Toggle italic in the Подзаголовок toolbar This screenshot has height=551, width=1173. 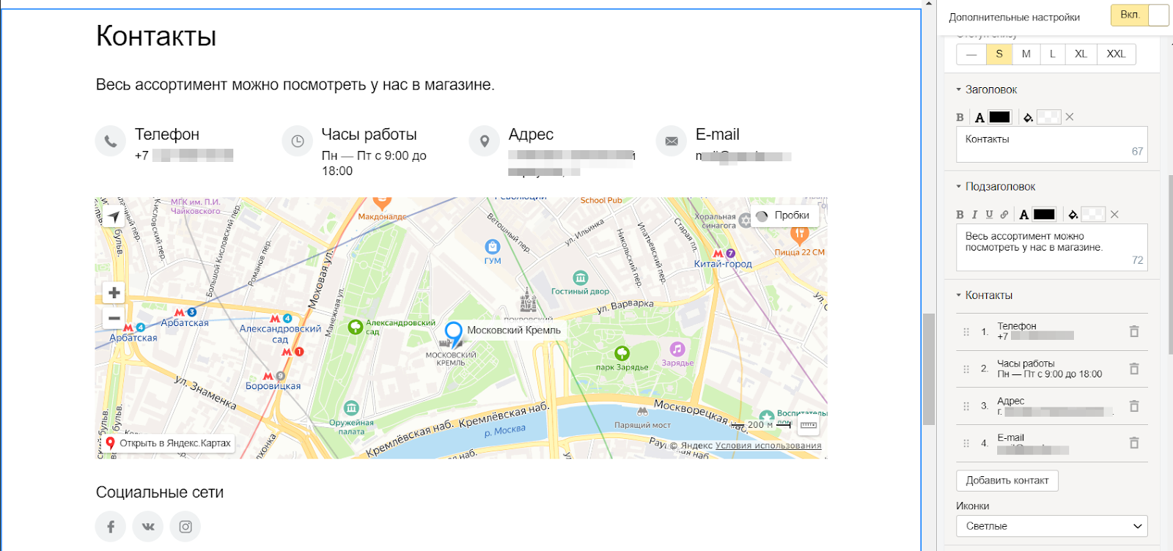point(974,215)
